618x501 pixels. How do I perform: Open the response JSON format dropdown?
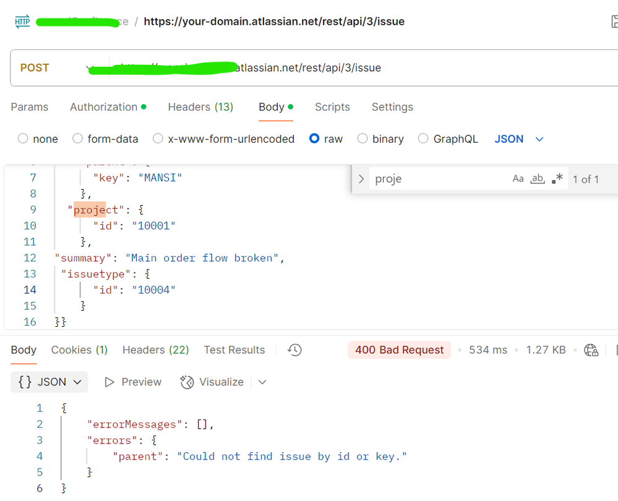49,382
